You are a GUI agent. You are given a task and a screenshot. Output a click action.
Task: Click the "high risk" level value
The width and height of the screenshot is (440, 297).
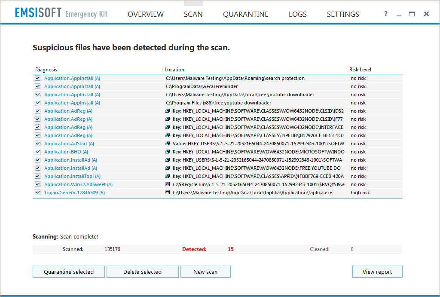point(361,193)
